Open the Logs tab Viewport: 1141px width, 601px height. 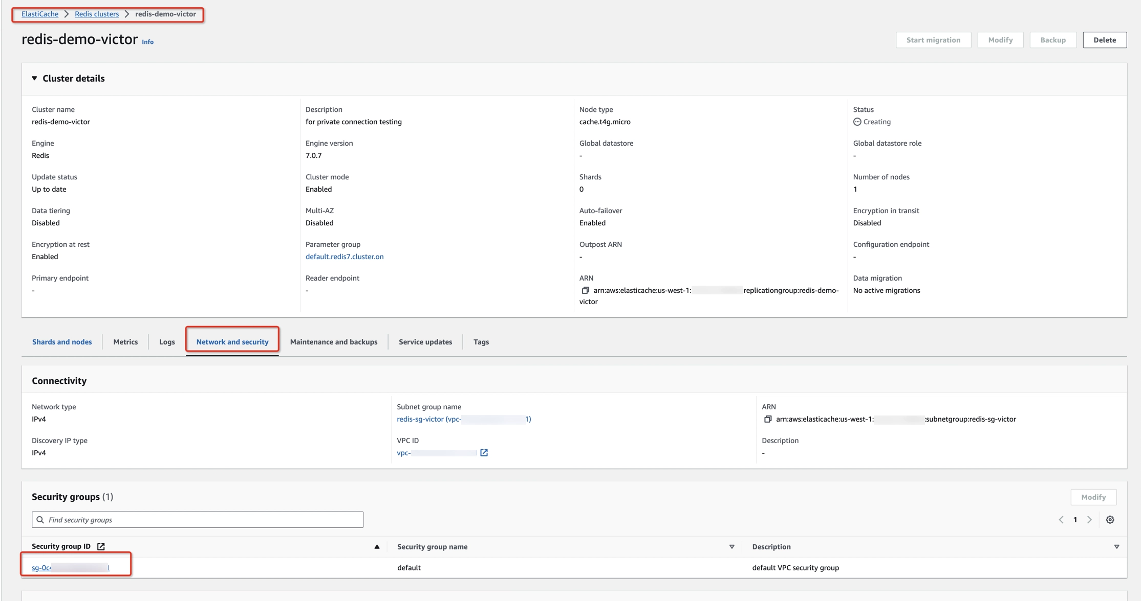167,342
